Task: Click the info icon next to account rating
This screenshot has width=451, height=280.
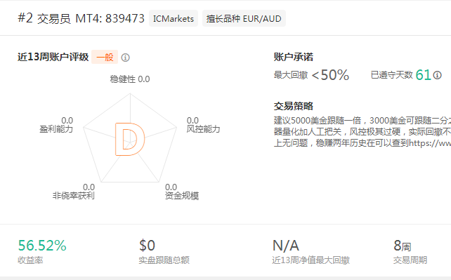Action: [125, 58]
